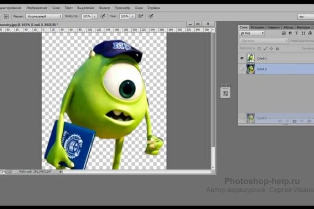Switch to the История tab
Viewport: 314px width, 209px height.
(x=257, y=27)
